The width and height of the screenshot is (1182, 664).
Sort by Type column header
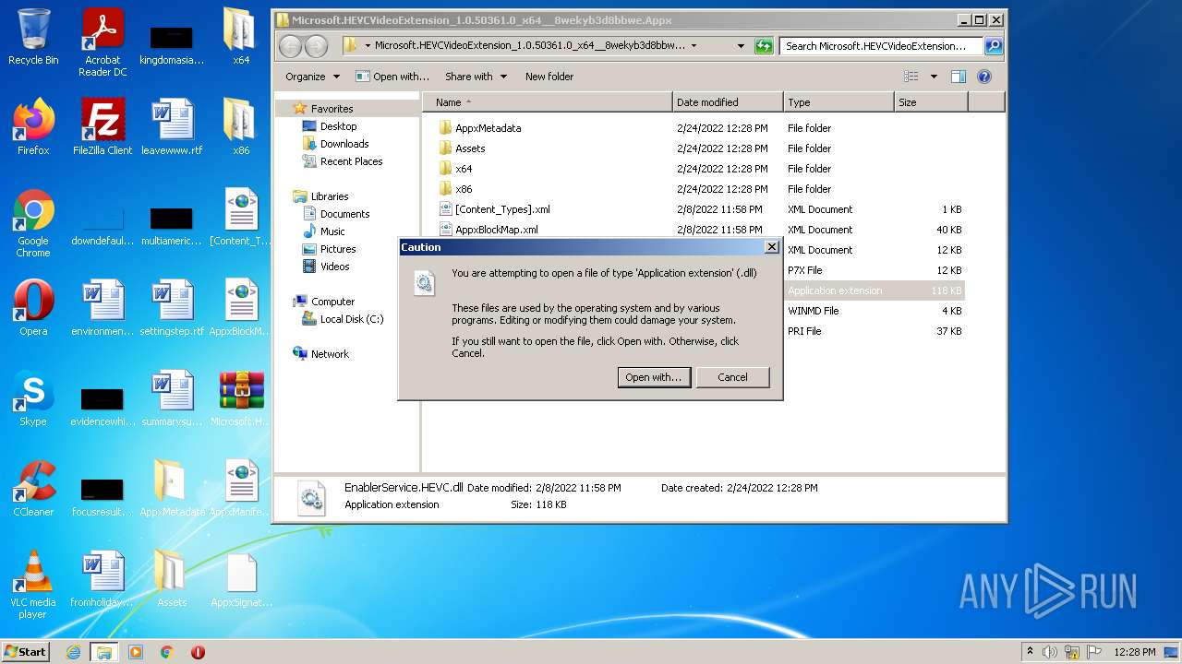click(838, 102)
